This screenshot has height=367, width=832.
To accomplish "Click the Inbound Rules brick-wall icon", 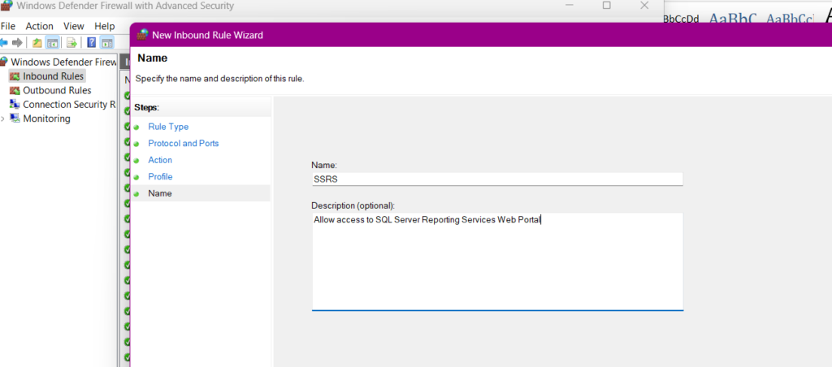I will point(15,76).
